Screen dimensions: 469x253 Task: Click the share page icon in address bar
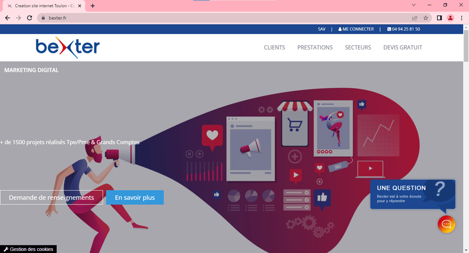tap(414, 18)
